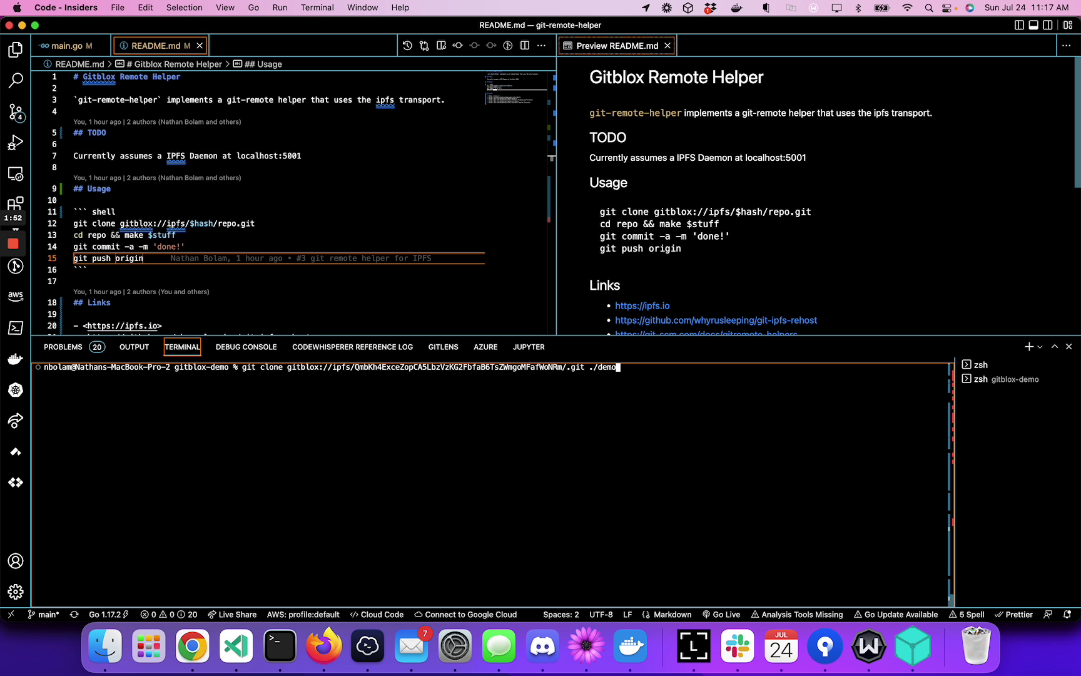Open notifications bell in status bar

point(1067,615)
